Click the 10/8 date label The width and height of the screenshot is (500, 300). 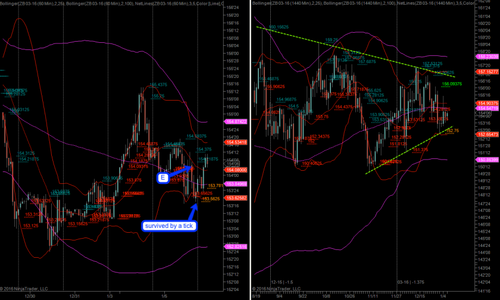[x=326, y=296]
